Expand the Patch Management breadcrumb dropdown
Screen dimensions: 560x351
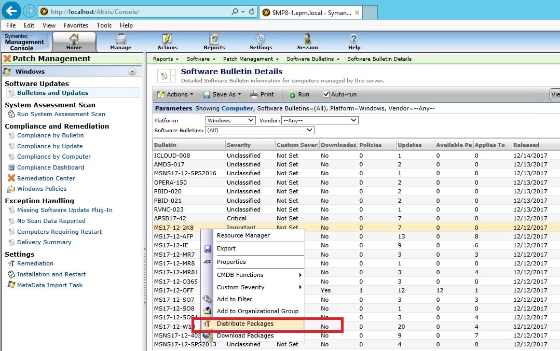pyautogui.click(x=277, y=59)
